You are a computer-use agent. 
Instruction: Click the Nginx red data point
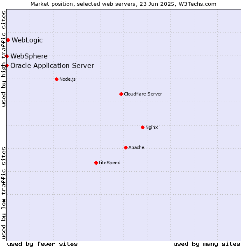pyautogui.click(x=143, y=128)
